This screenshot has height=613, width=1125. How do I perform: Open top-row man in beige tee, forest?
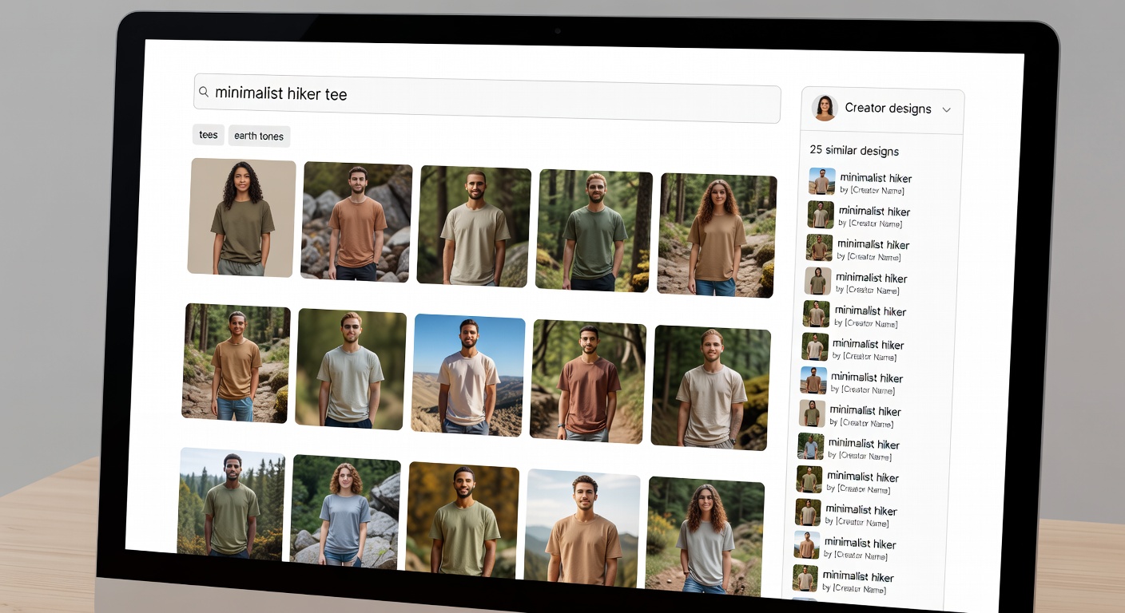click(473, 227)
